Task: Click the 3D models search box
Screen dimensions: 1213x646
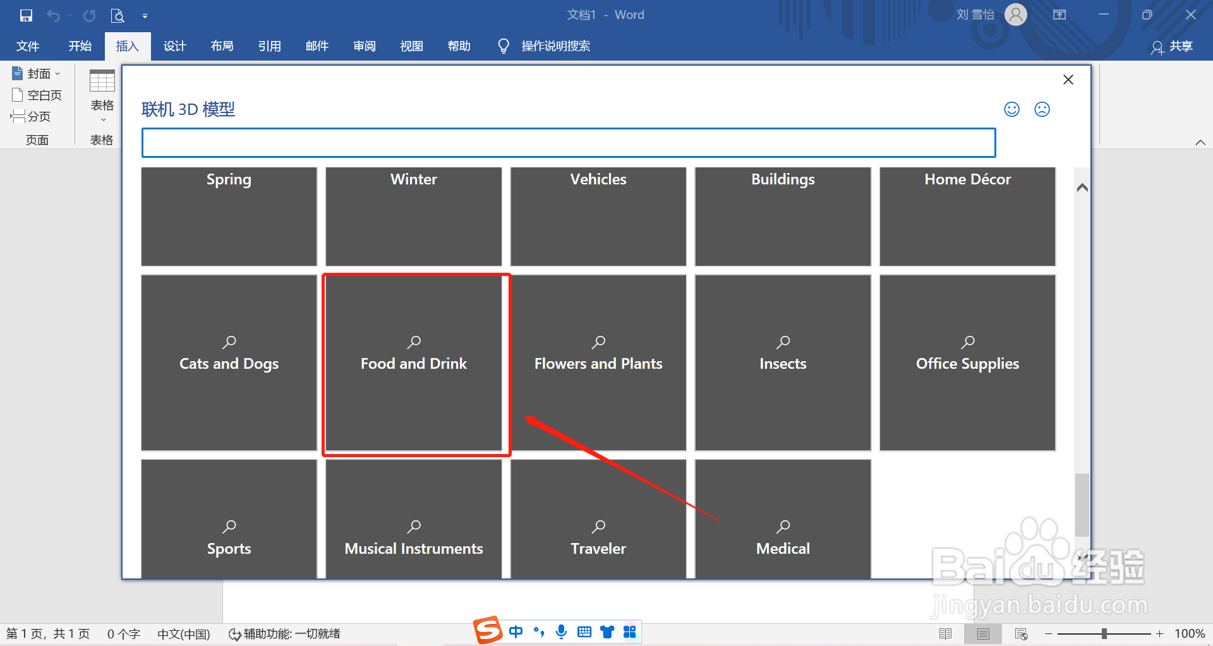Action: pyautogui.click(x=568, y=142)
